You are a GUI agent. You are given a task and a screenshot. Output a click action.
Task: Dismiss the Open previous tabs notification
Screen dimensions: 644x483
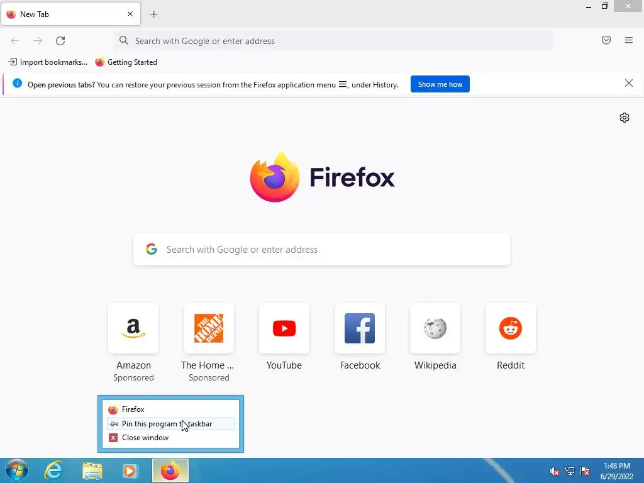[629, 84]
